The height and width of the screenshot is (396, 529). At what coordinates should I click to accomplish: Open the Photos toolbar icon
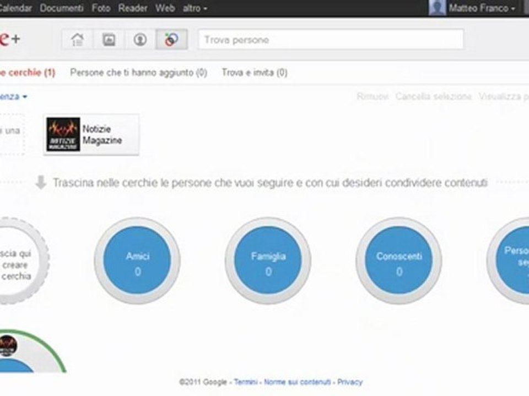pyautogui.click(x=109, y=40)
